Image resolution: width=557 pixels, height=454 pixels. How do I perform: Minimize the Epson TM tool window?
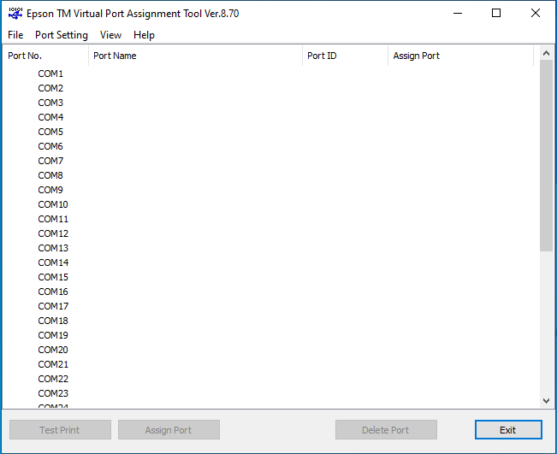pyautogui.click(x=458, y=14)
